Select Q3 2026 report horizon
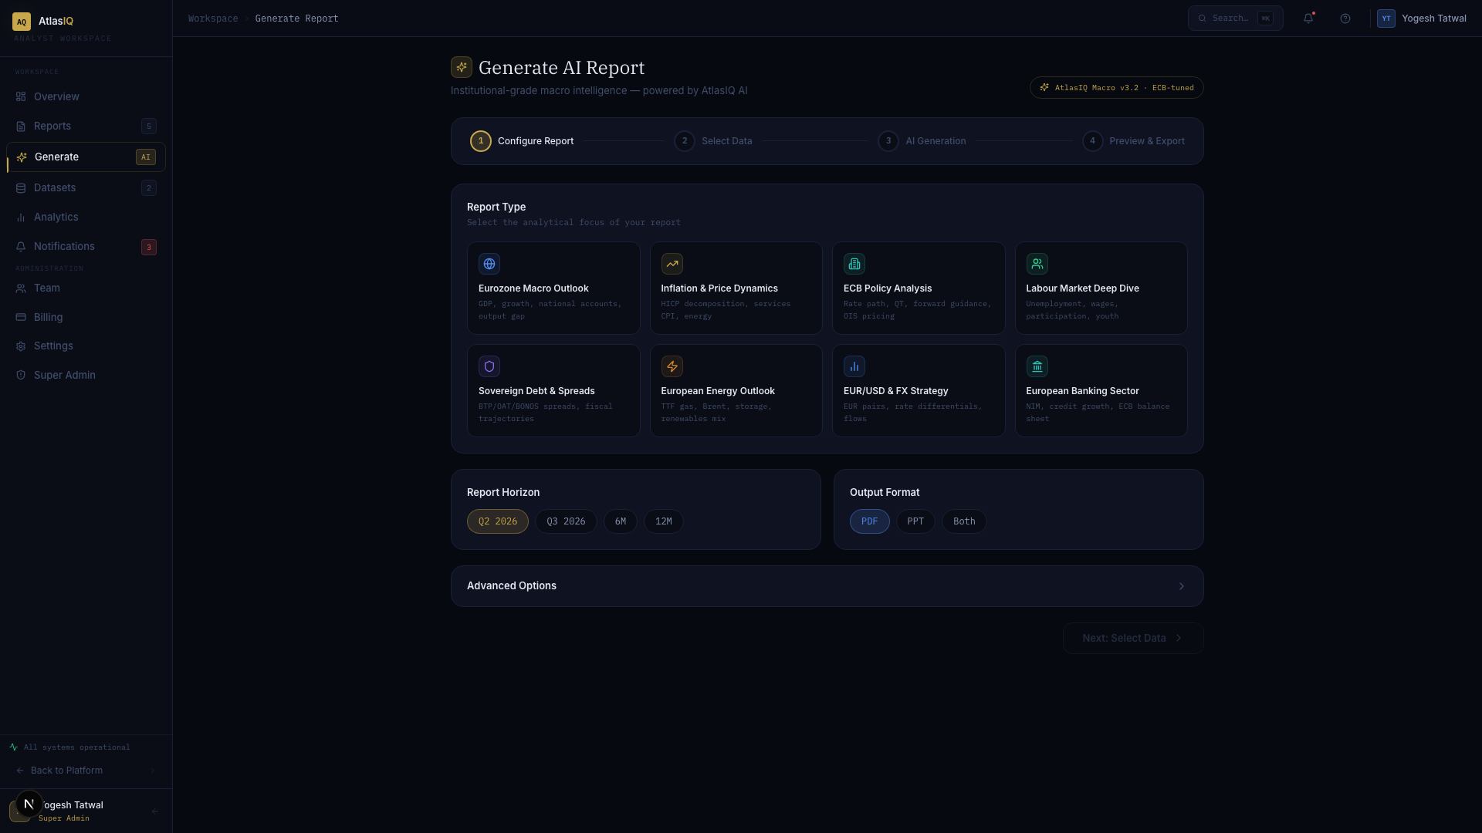Viewport: 1482px width, 833px height. click(x=566, y=521)
